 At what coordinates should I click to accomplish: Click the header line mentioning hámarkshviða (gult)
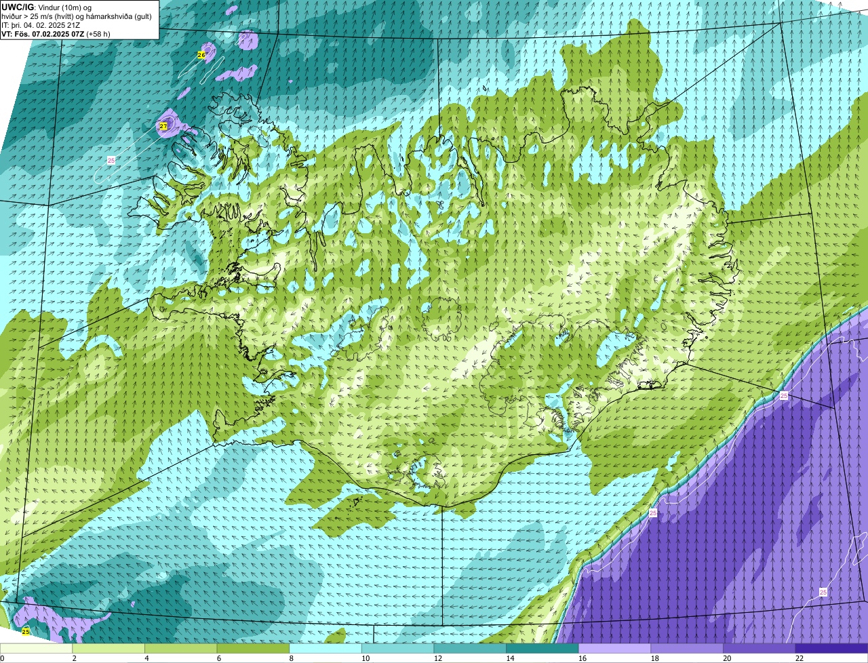[x=77, y=16]
